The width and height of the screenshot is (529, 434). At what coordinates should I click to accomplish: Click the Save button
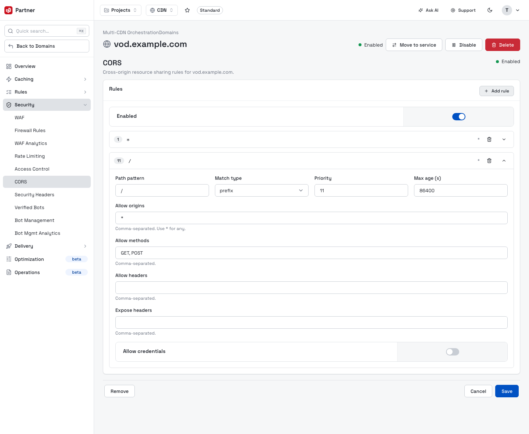point(507,391)
